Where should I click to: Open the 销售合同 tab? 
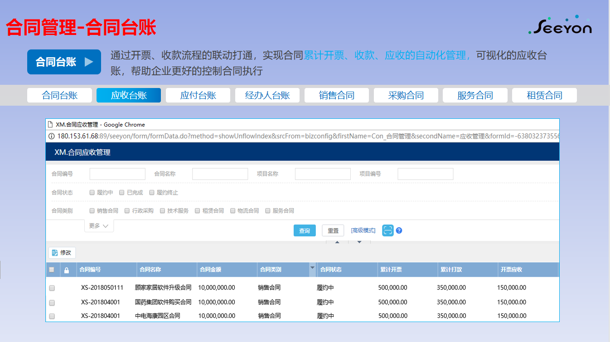tap(337, 95)
